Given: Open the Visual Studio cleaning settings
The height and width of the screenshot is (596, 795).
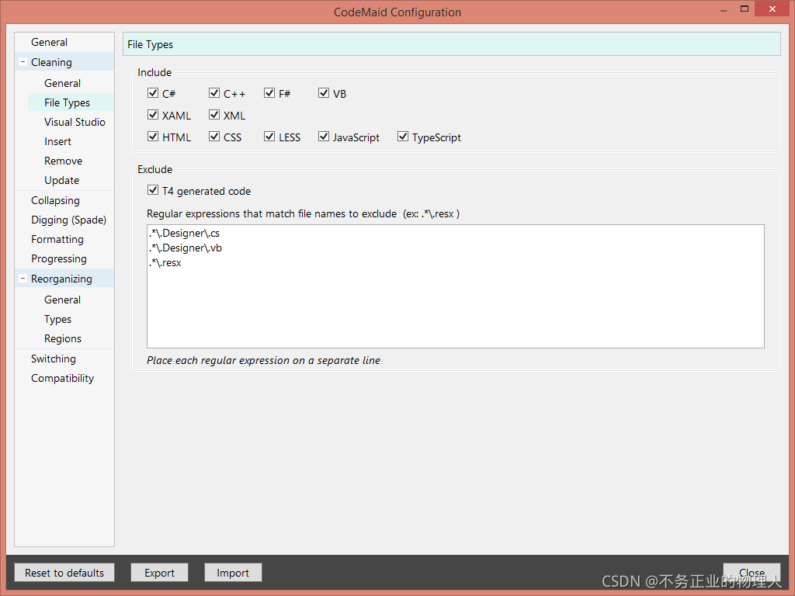Looking at the screenshot, I should click(75, 122).
